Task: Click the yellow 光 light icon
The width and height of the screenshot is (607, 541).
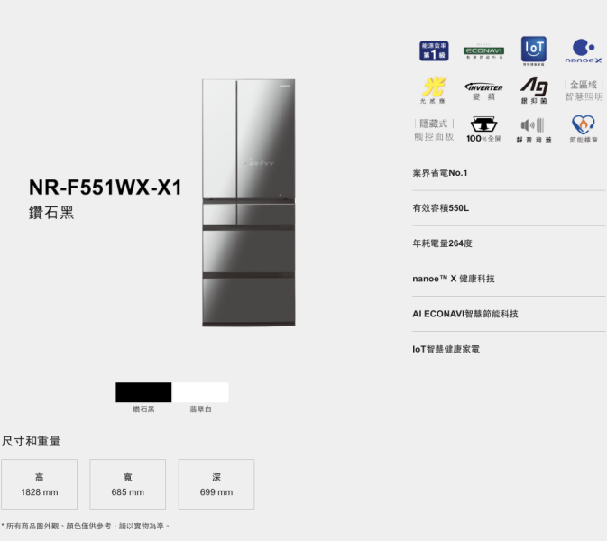Action: [434, 90]
